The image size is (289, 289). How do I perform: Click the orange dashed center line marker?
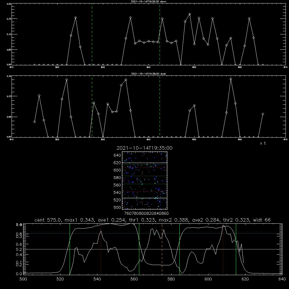point(162,249)
